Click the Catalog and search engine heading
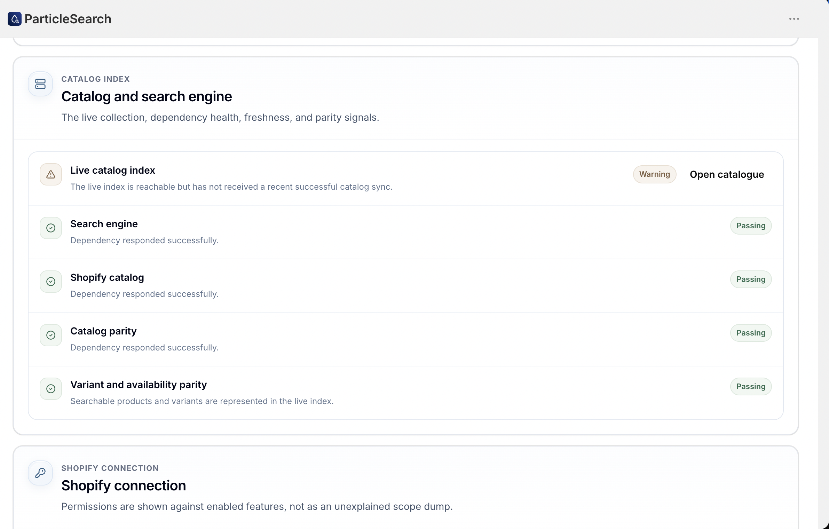The width and height of the screenshot is (829, 529). click(x=147, y=96)
